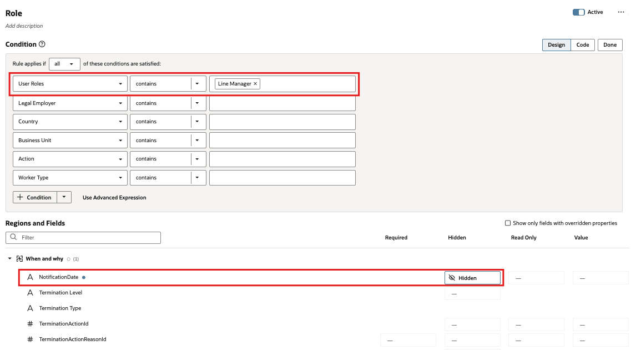Open the Country field dropdown

click(70, 122)
